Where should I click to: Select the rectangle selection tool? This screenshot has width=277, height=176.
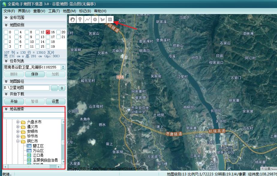click(x=111, y=19)
